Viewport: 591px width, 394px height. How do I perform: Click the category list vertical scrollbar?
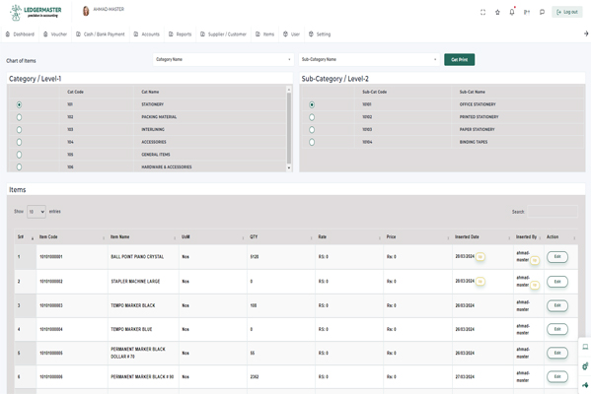point(289,128)
